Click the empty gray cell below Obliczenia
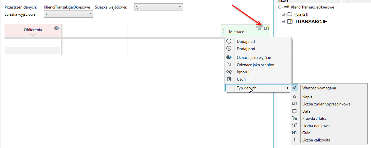Viewport: 371px width, 148px height. [33, 51]
